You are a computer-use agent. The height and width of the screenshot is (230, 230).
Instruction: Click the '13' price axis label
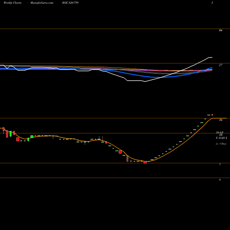coord(221,135)
